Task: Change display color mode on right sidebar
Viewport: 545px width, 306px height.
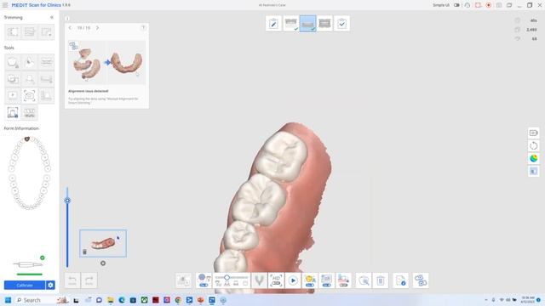Action: (x=534, y=159)
